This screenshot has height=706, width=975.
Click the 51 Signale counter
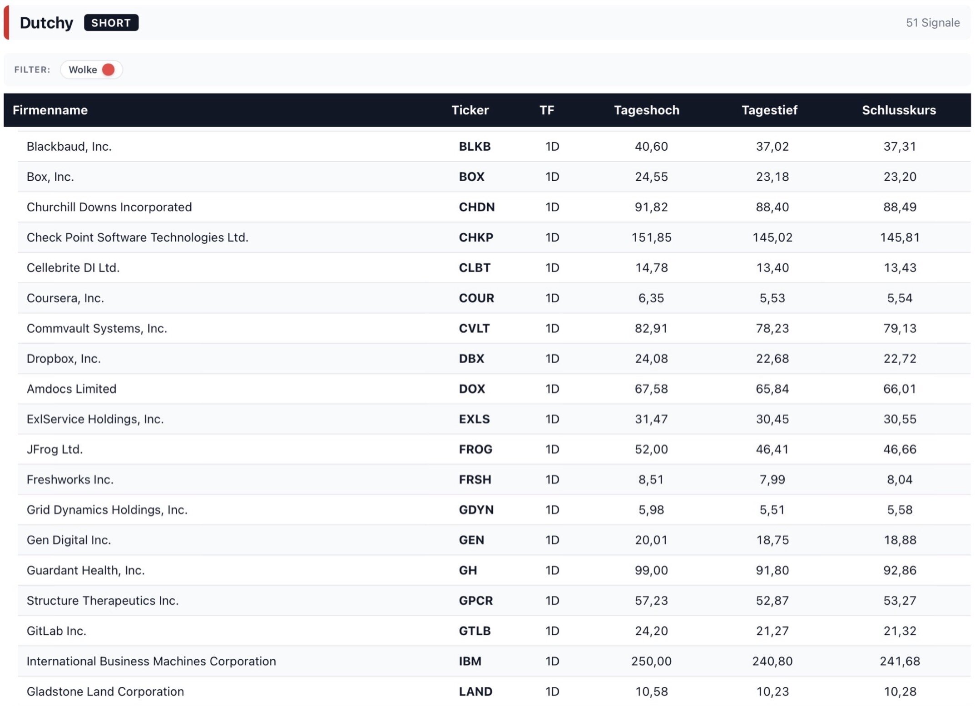[932, 23]
